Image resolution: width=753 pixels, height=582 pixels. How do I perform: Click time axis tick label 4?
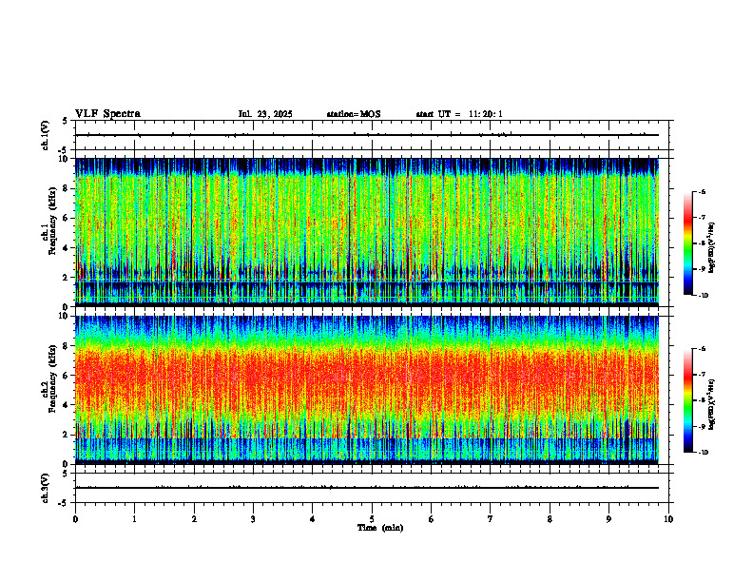[313, 519]
